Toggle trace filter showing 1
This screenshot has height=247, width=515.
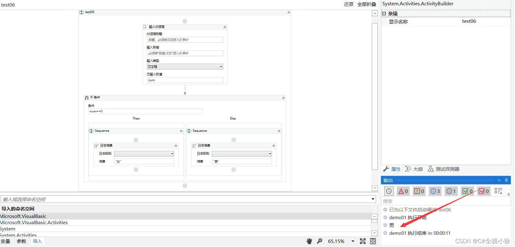click(x=451, y=191)
